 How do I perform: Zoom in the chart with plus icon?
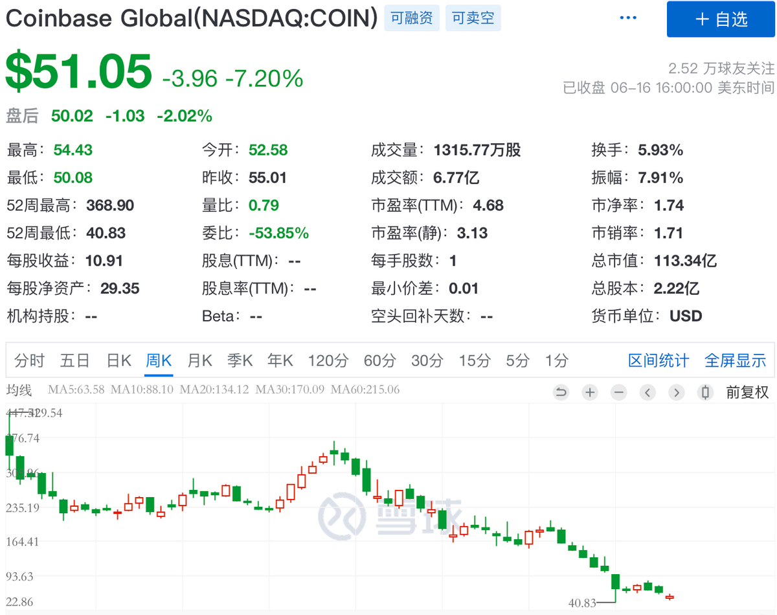[x=590, y=392]
